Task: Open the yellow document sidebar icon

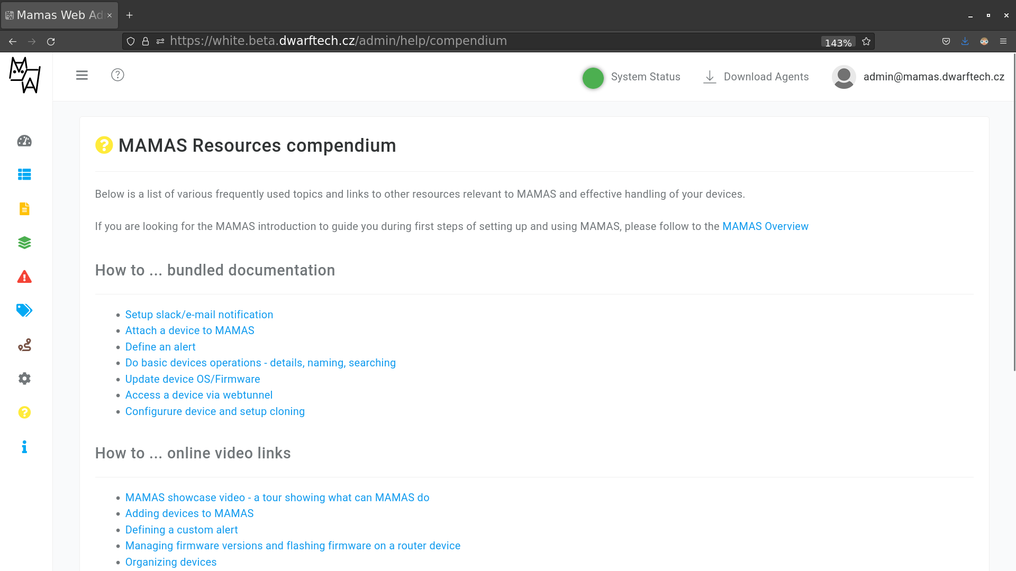Action: 24,209
